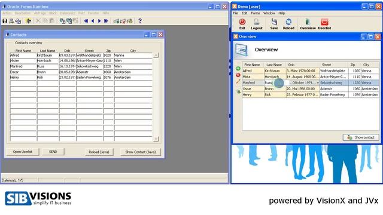This screenshot has height=215, width=383.
Task: Click City field Amsterdam in Oscar's Contacts row
Action: [133, 72]
